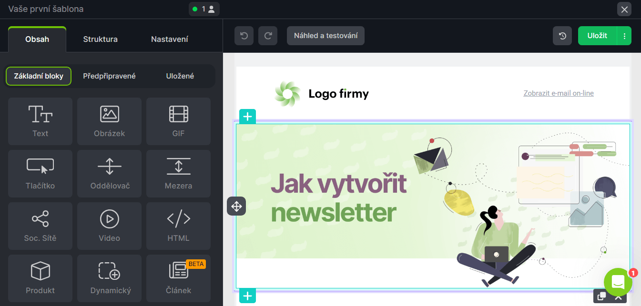Select the Oddělovač divider block

coord(110,174)
